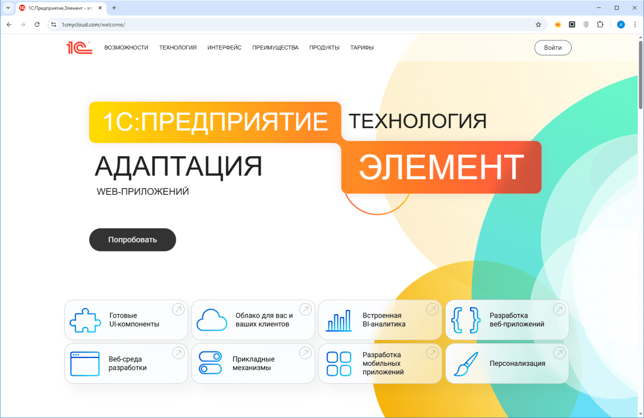Click the four squares icon for мобильных приложений
The image size is (644, 418).
[339, 364]
